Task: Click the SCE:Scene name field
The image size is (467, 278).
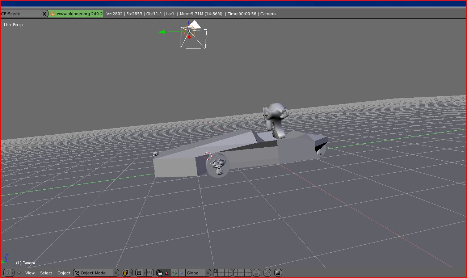Action: pyautogui.click(x=20, y=14)
